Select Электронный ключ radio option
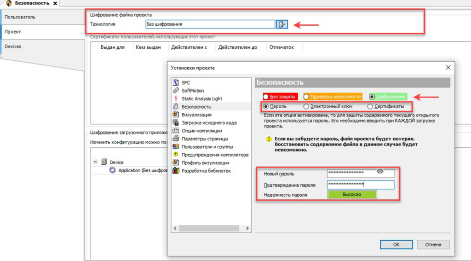Screen dimensions: 471x261 pos(306,106)
